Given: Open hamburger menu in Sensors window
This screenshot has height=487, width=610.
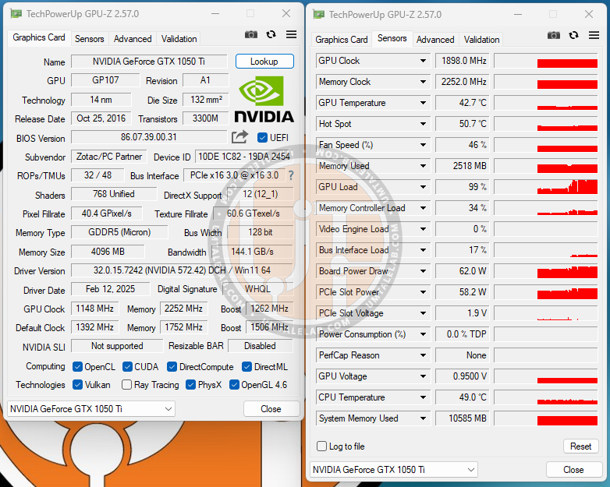Looking at the screenshot, I should point(594,35).
